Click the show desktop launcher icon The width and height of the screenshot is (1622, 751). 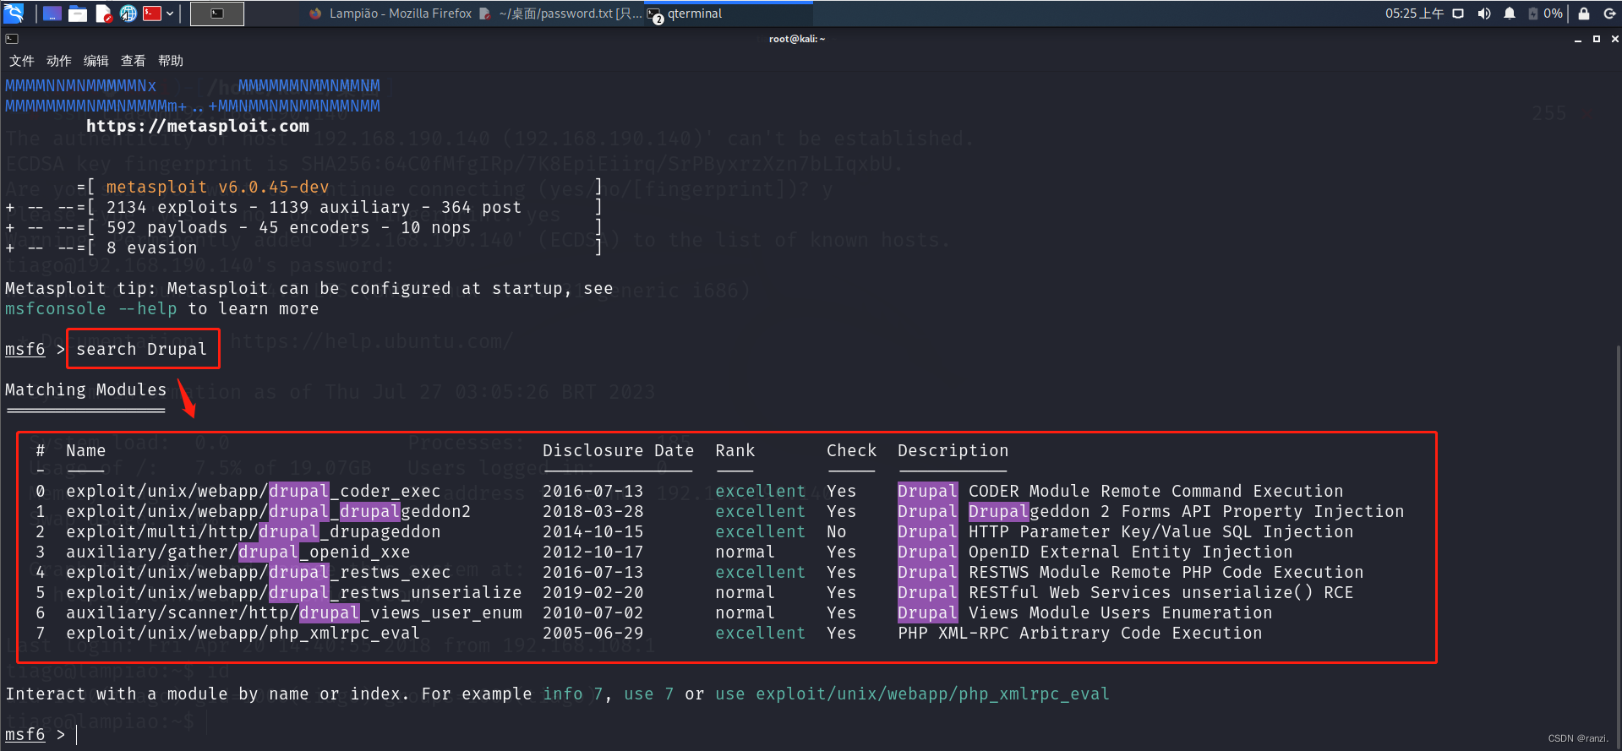[52, 14]
